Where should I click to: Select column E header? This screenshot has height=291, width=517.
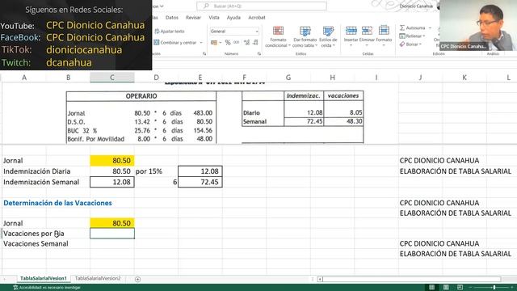(x=200, y=78)
